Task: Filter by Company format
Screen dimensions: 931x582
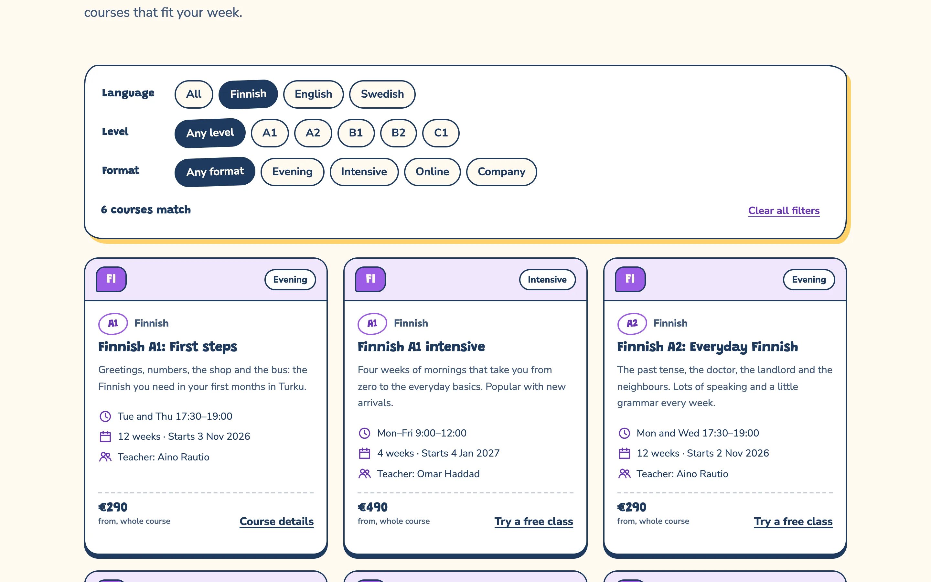Action: [501, 172]
